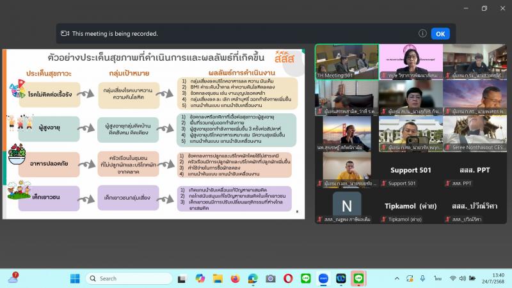
Task: Open the volume speaker tray icon
Action: [462, 278]
